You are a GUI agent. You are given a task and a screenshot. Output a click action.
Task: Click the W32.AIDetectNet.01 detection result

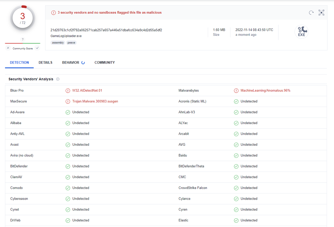(87, 90)
